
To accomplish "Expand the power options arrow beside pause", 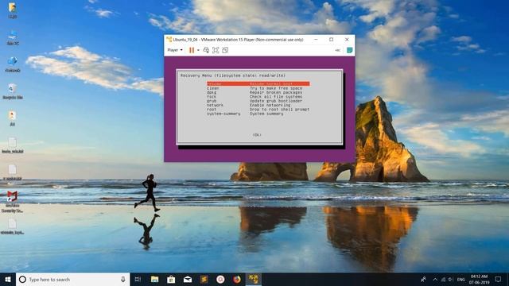I will [198, 50].
